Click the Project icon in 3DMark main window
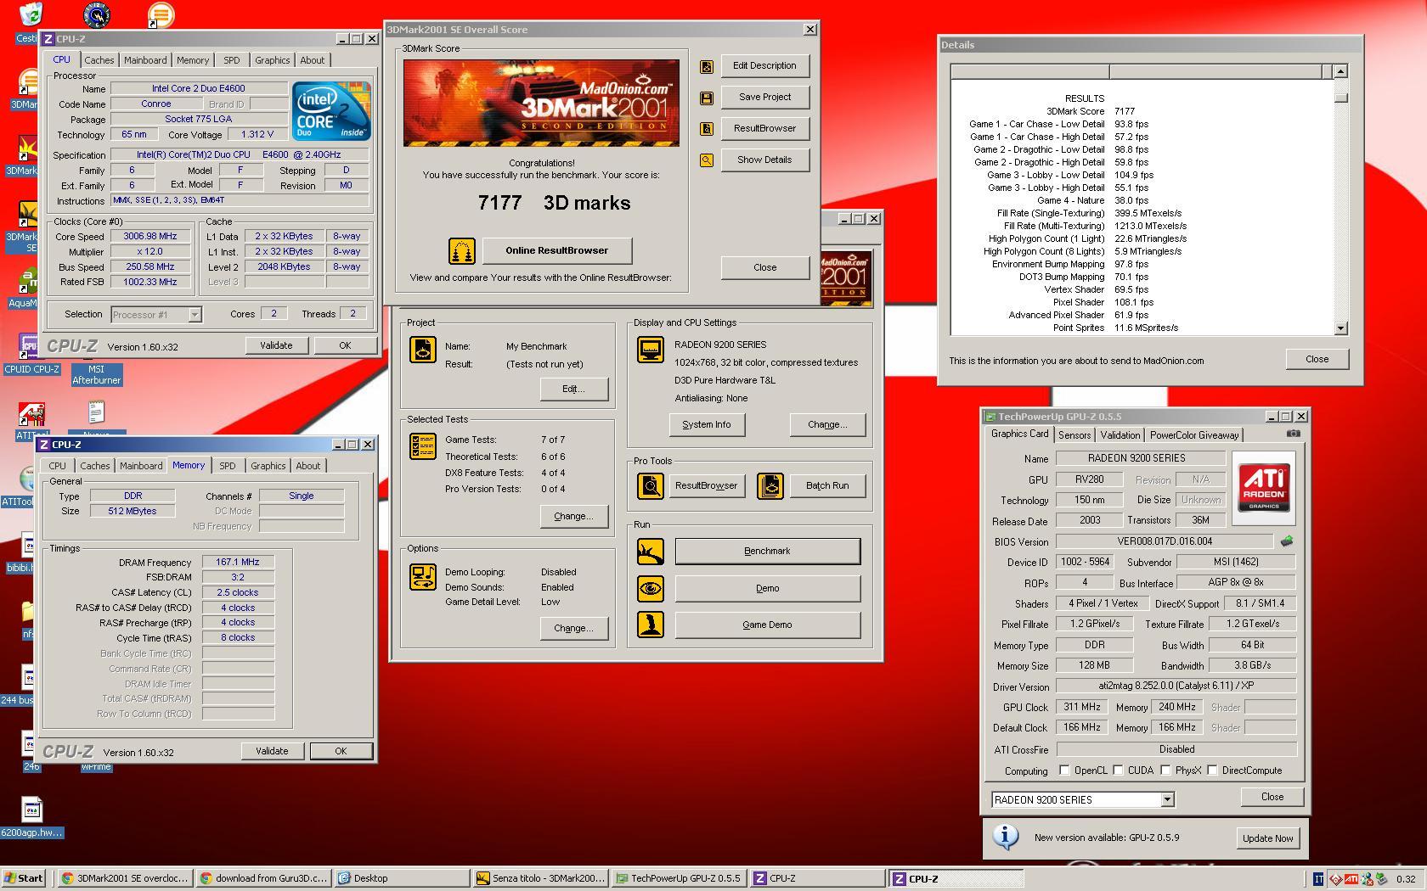 422,349
